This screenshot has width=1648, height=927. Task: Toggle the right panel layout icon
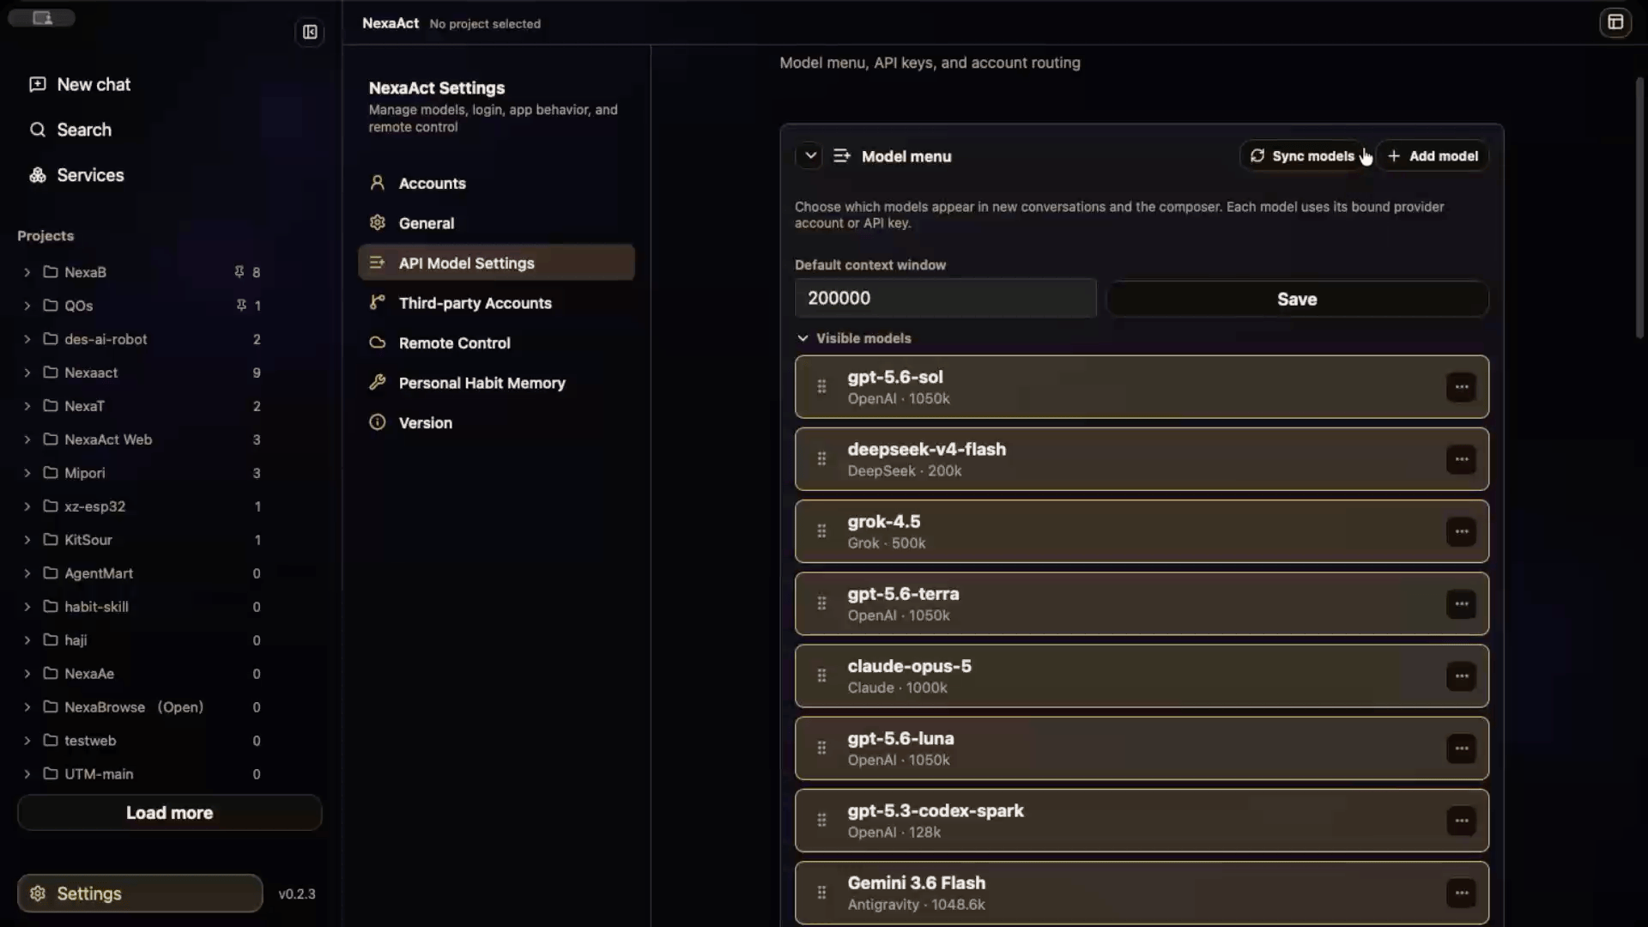[x=1615, y=23]
